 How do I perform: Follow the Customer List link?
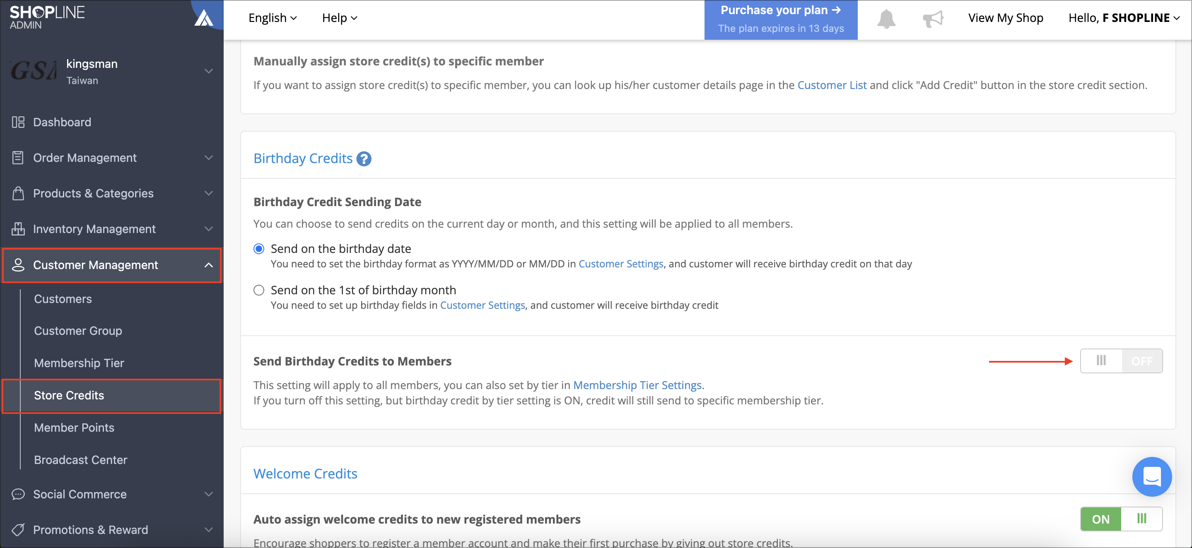pyautogui.click(x=832, y=85)
